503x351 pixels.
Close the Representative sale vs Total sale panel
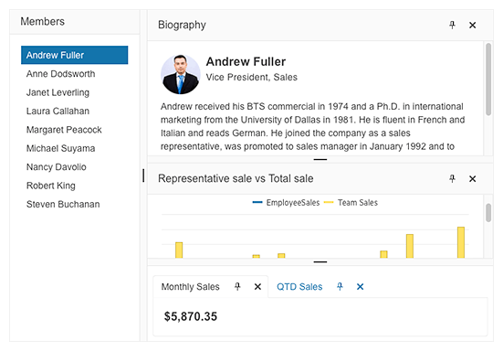(x=473, y=179)
